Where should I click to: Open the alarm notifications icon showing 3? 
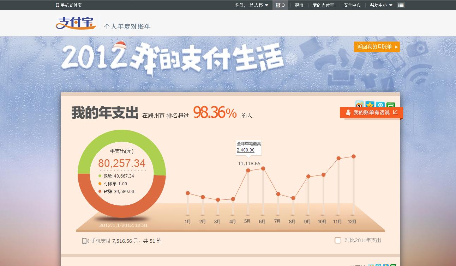280,5
